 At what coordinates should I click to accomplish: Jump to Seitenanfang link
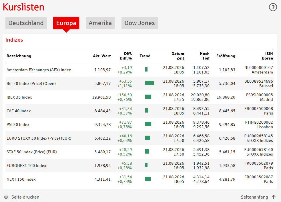pyautogui.click(x=254, y=197)
